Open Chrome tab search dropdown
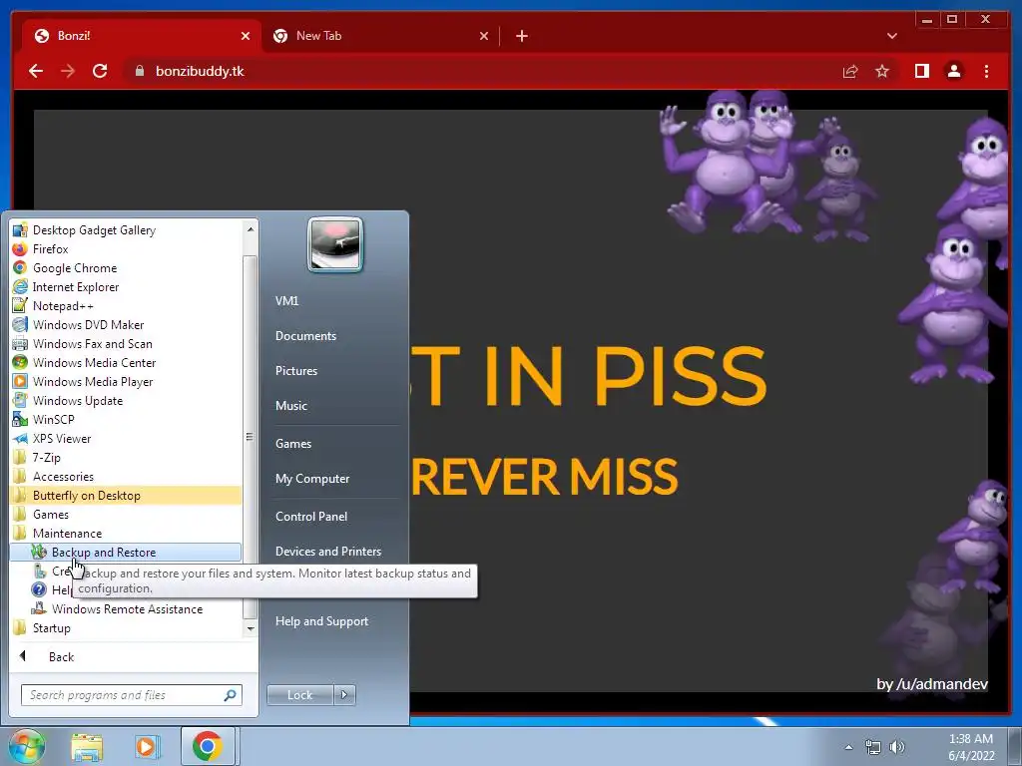The height and width of the screenshot is (766, 1022). point(891,36)
